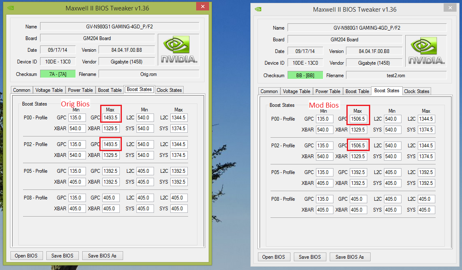Screen dimensions: 462x270
Task: Click Name field in Orig.rom window
Action: (120, 27)
